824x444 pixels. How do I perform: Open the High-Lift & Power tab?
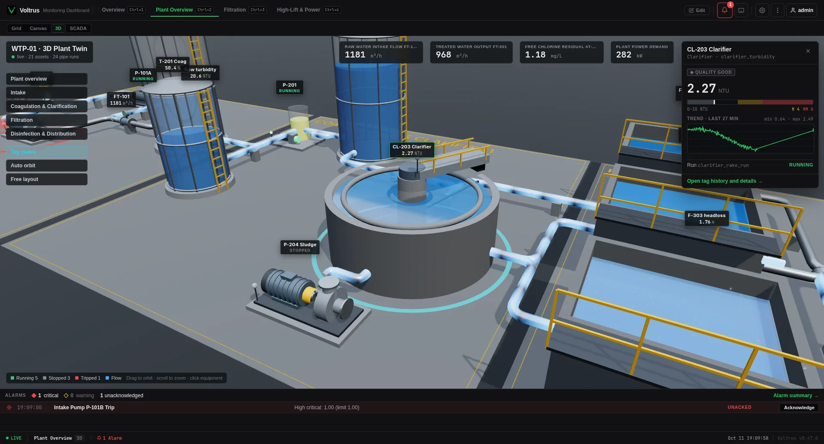309,10
